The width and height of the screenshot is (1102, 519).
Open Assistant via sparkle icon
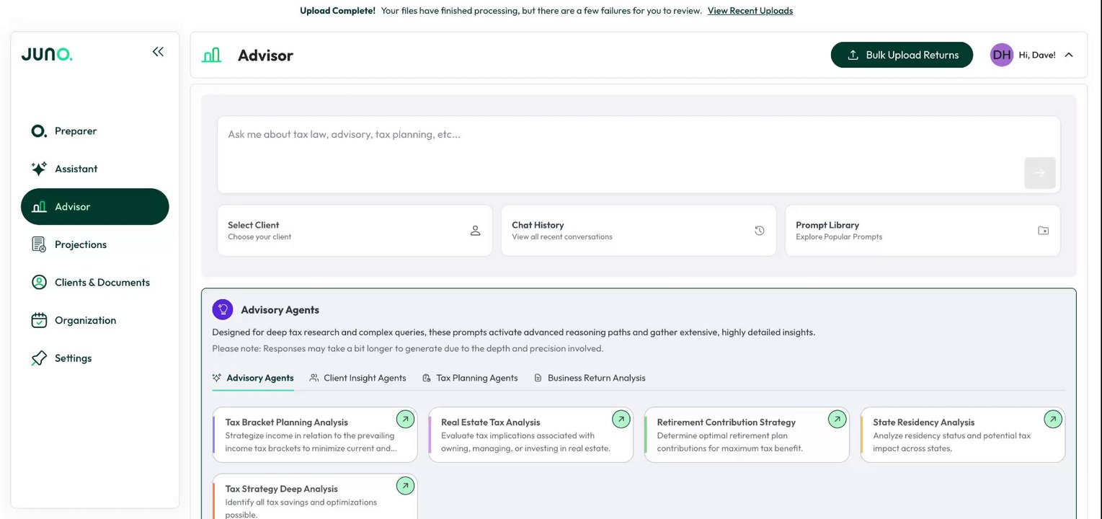pos(39,169)
